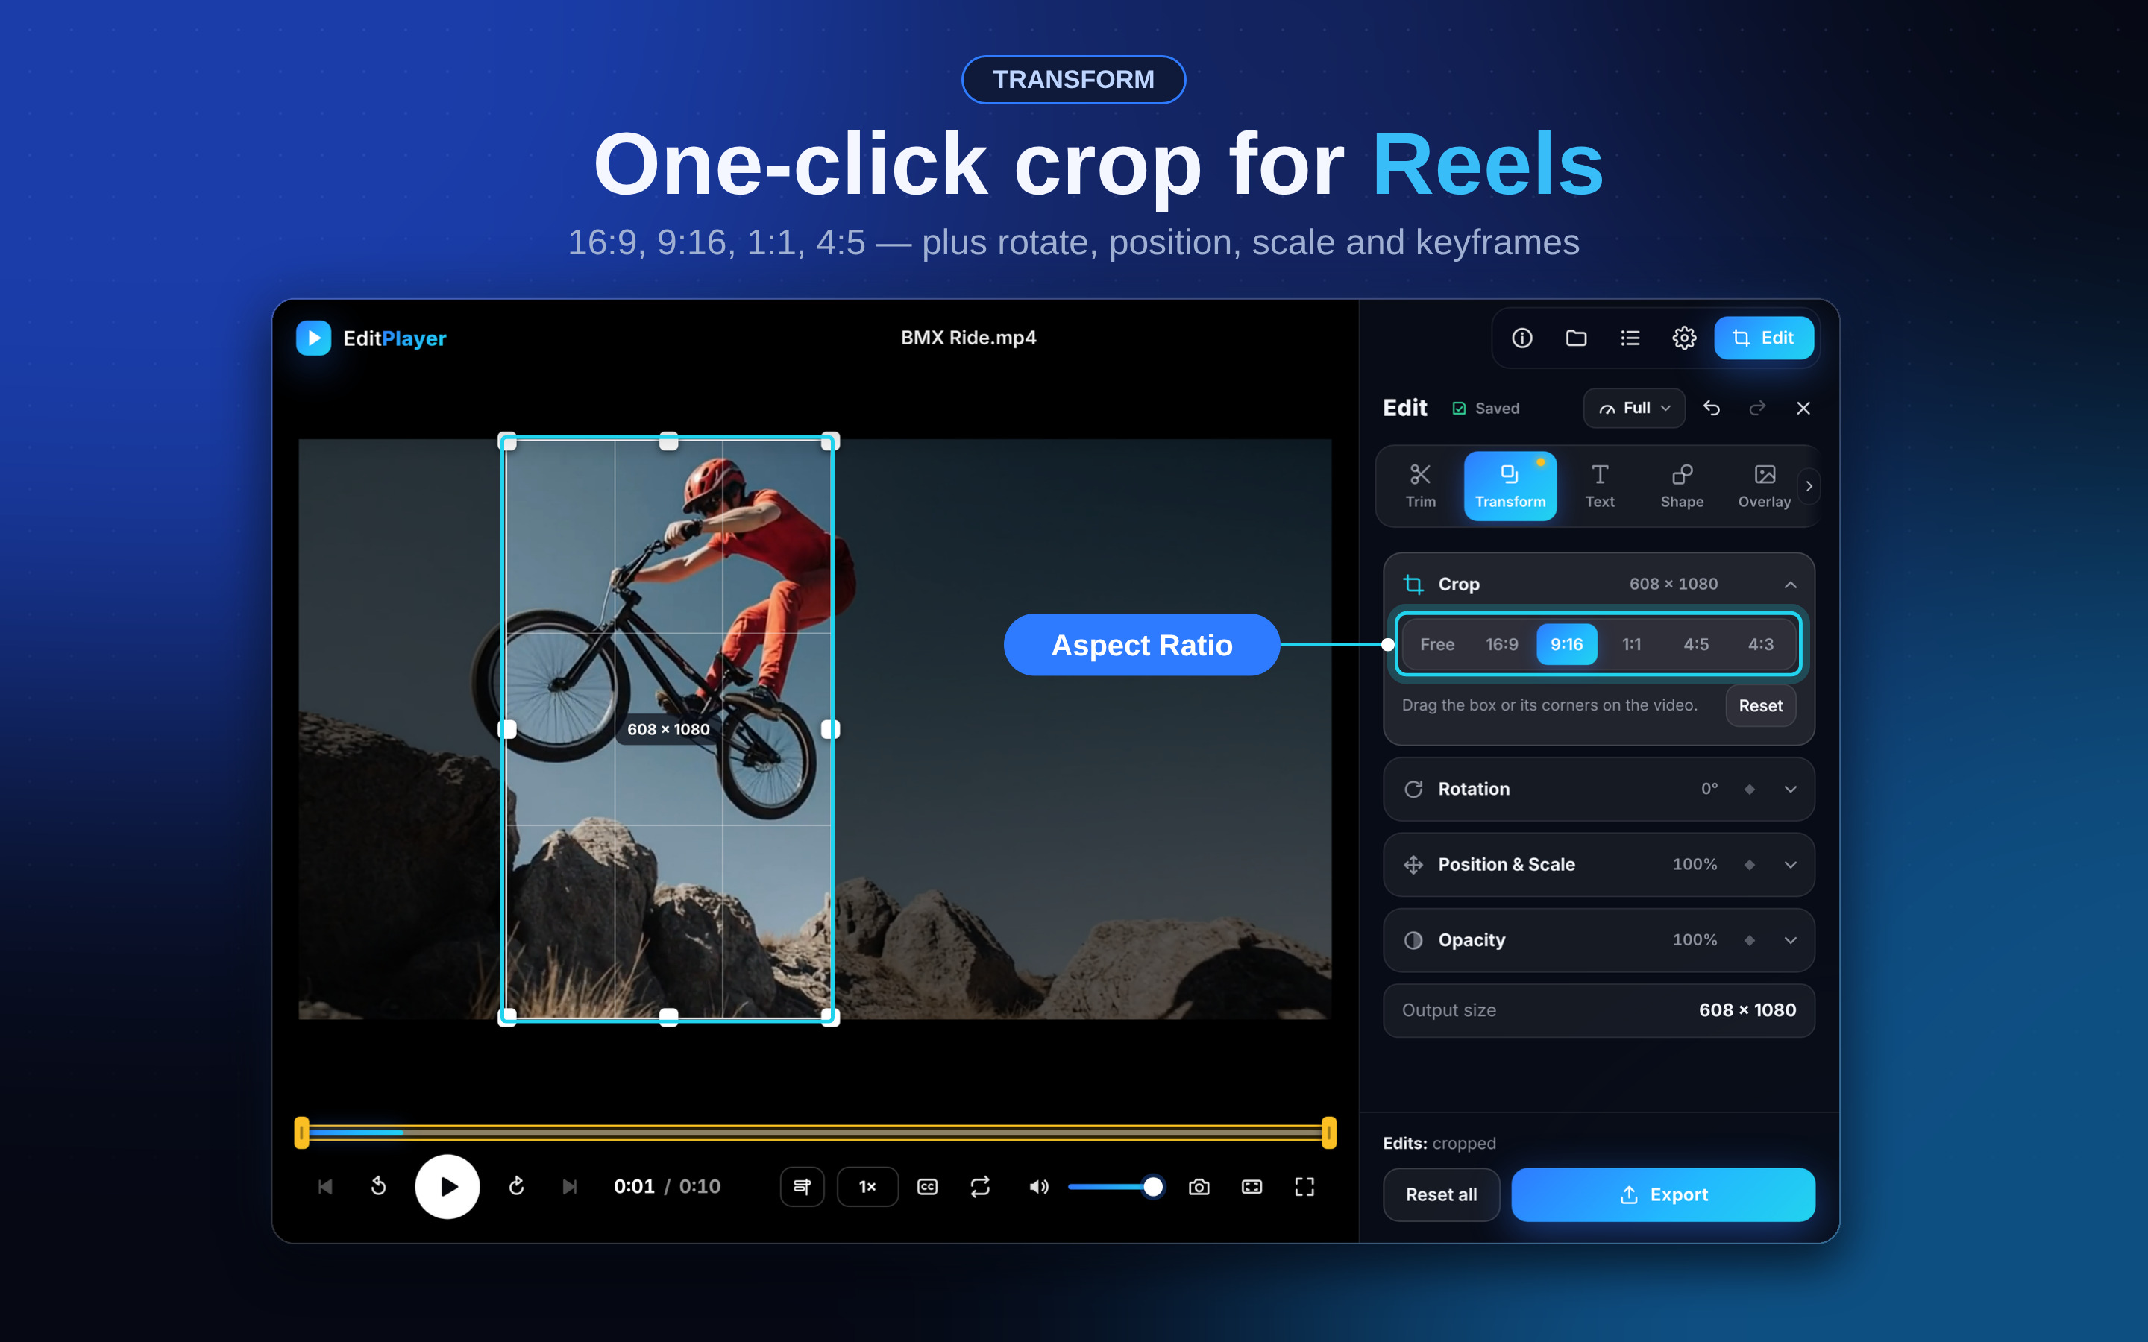Toggle the Edit mode button
Screen dimensions: 2148x1342
(1764, 338)
